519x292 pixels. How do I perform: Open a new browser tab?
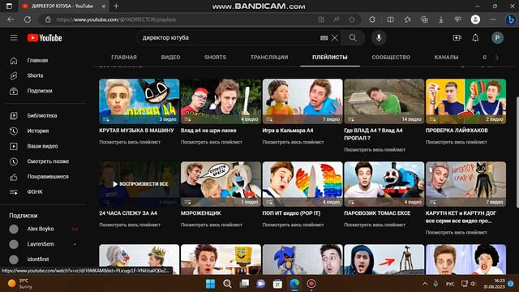(116, 6)
